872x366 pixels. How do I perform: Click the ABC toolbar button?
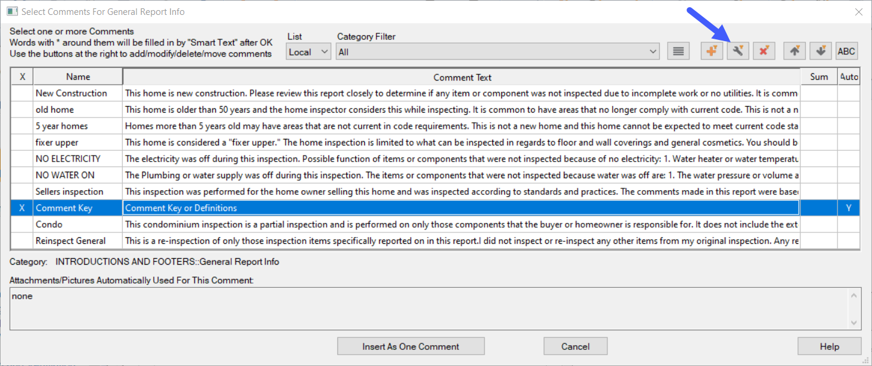tap(846, 51)
